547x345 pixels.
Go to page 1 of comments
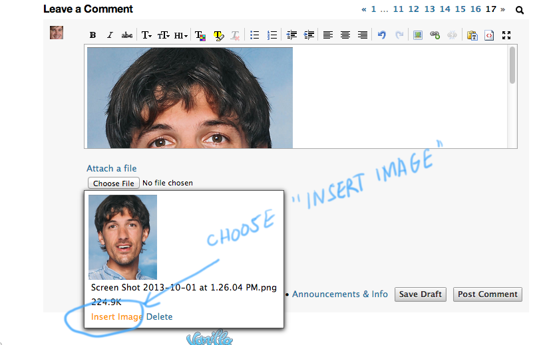pyautogui.click(x=373, y=9)
